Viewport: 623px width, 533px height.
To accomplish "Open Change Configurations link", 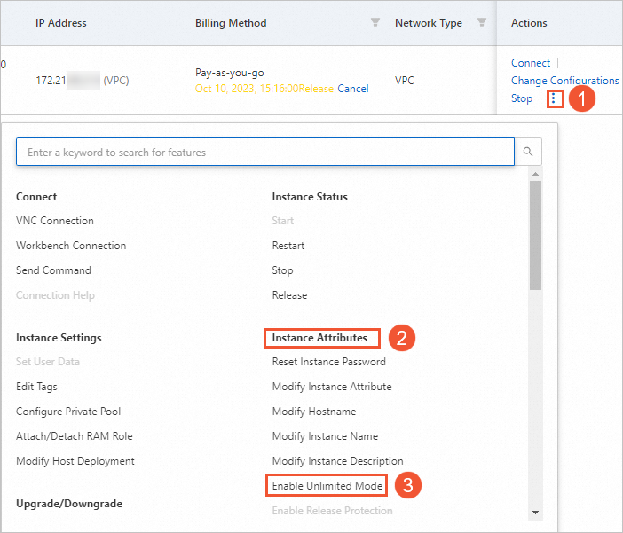I will (564, 81).
